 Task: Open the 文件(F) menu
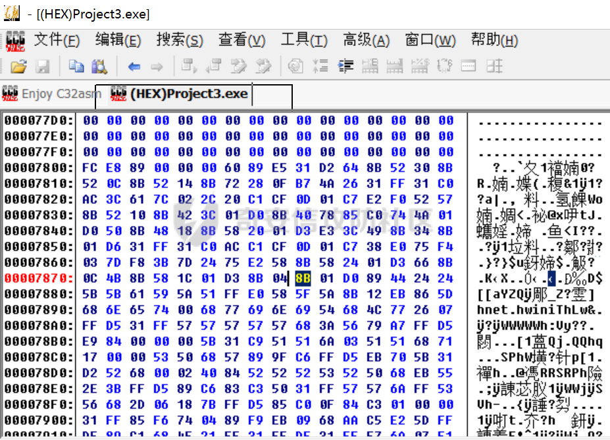pyautogui.click(x=57, y=41)
